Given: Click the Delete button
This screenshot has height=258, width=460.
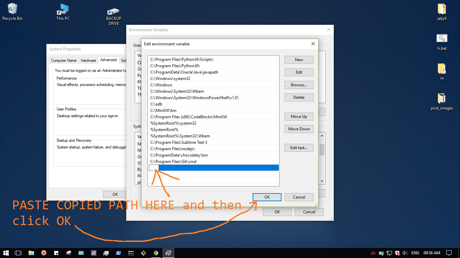Looking at the screenshot, I should [x=299, y=97].
